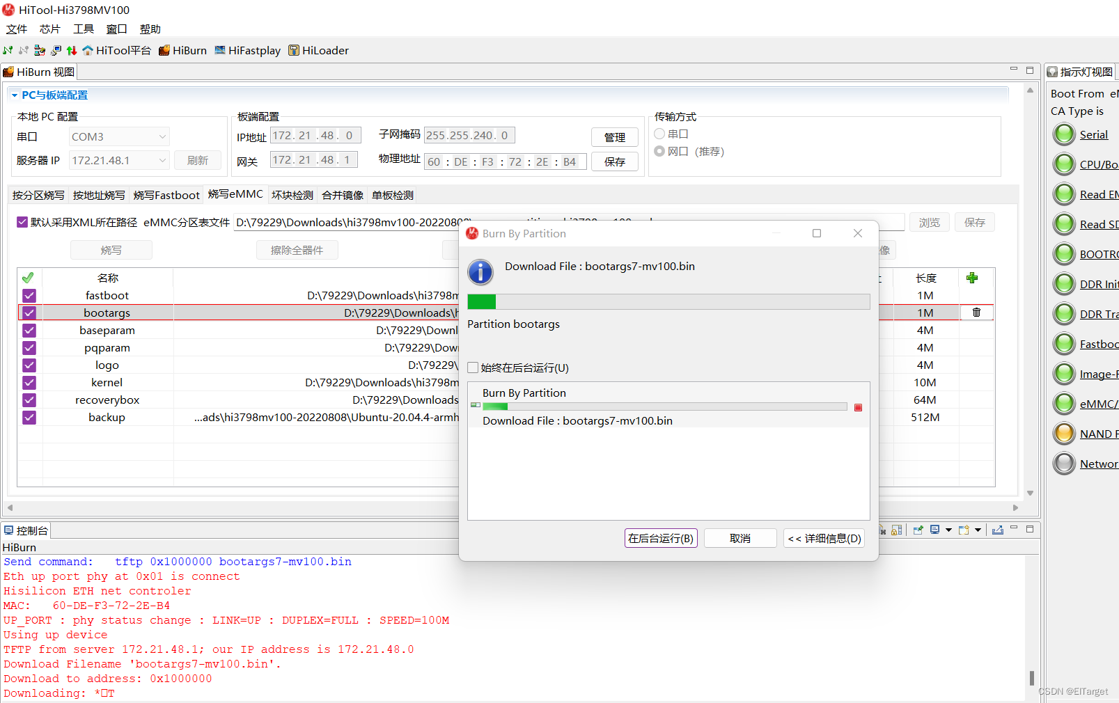Click the grey Network indicator light

[x=1064, y=464]
